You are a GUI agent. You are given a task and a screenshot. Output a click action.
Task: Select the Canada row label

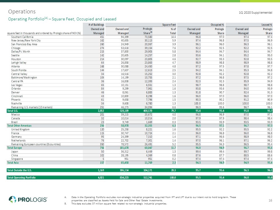tap(15, 118)
